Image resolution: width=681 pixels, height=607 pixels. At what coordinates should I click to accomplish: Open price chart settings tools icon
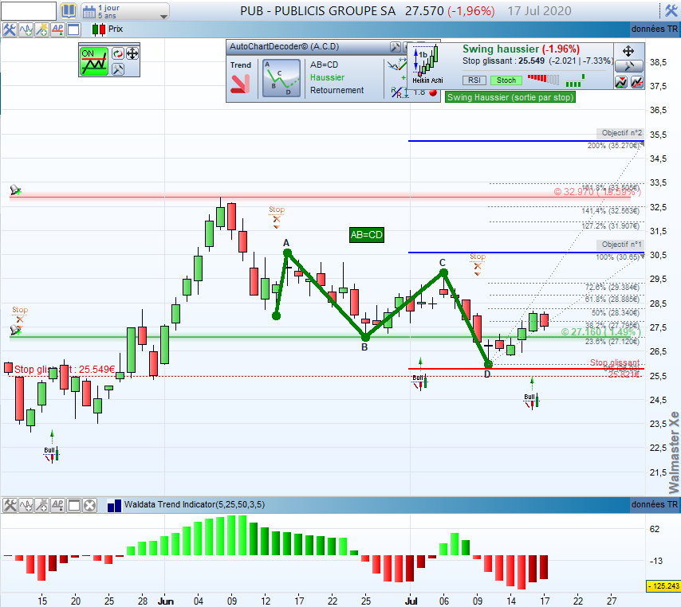click(x=9, y=29)
